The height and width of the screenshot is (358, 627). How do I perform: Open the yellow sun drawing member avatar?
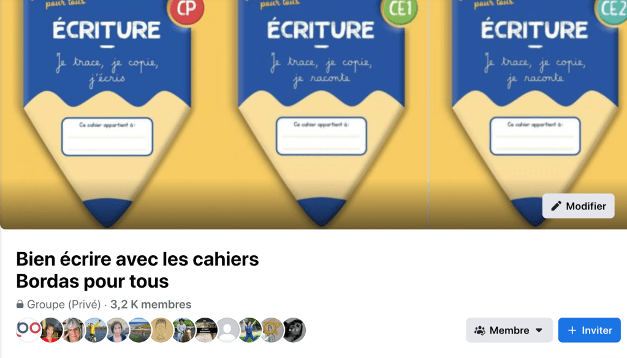pyautogui.click(x=272, y=330)
